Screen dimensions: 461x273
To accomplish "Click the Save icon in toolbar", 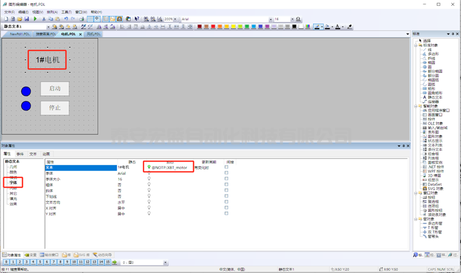I will click(x=27, y=19).
